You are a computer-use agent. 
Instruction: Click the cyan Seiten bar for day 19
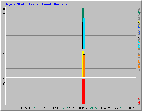pyautogui.click(x=84, y=34)
